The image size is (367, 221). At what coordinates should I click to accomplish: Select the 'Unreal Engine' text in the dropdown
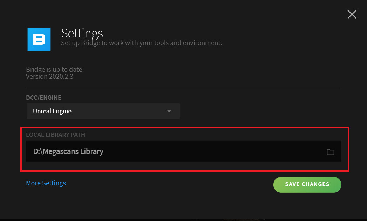(52, 111)
